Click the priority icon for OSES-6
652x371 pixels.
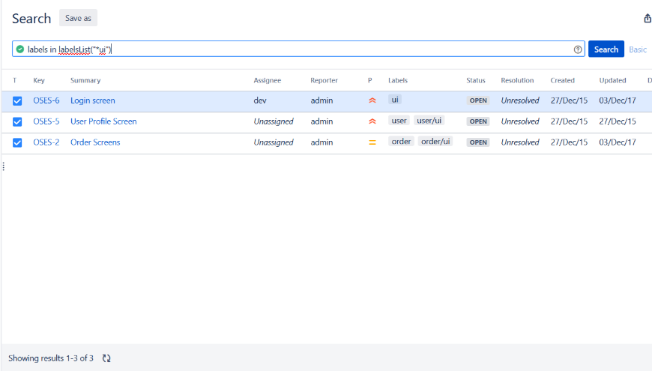coord(372,100)
